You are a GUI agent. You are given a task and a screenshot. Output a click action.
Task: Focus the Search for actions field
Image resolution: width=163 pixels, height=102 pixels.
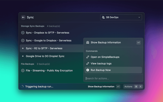[x=112, y=78]
